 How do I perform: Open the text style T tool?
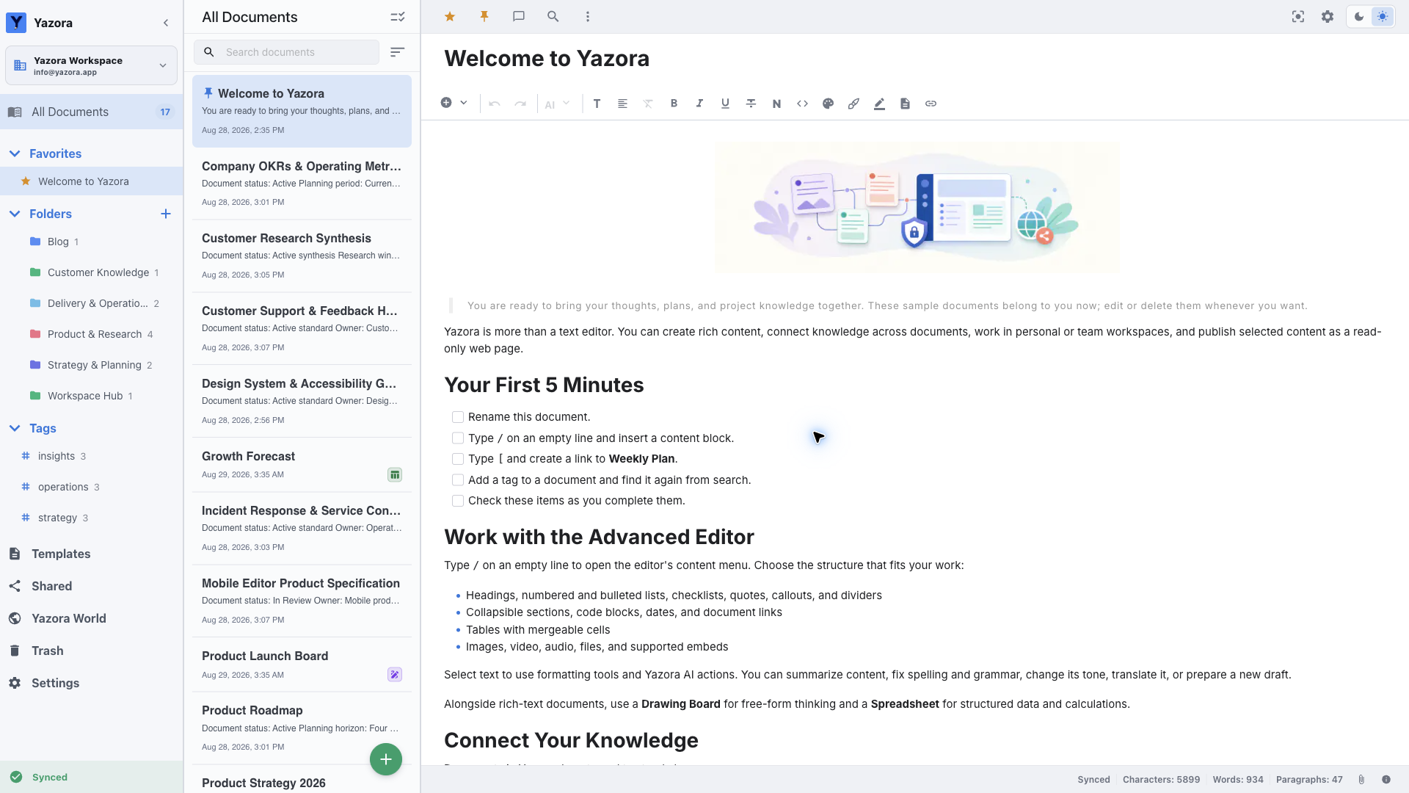coord(597,104)
